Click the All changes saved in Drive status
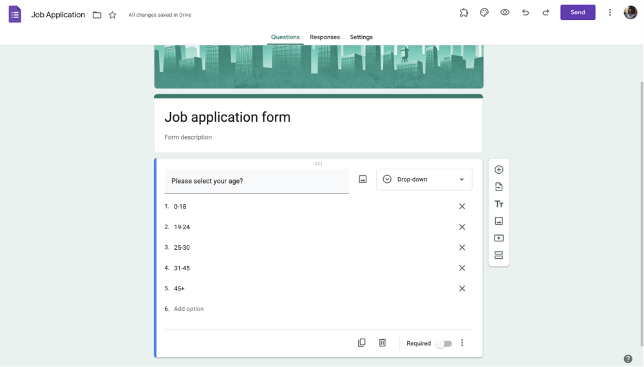644x367 pixels. 160,15
